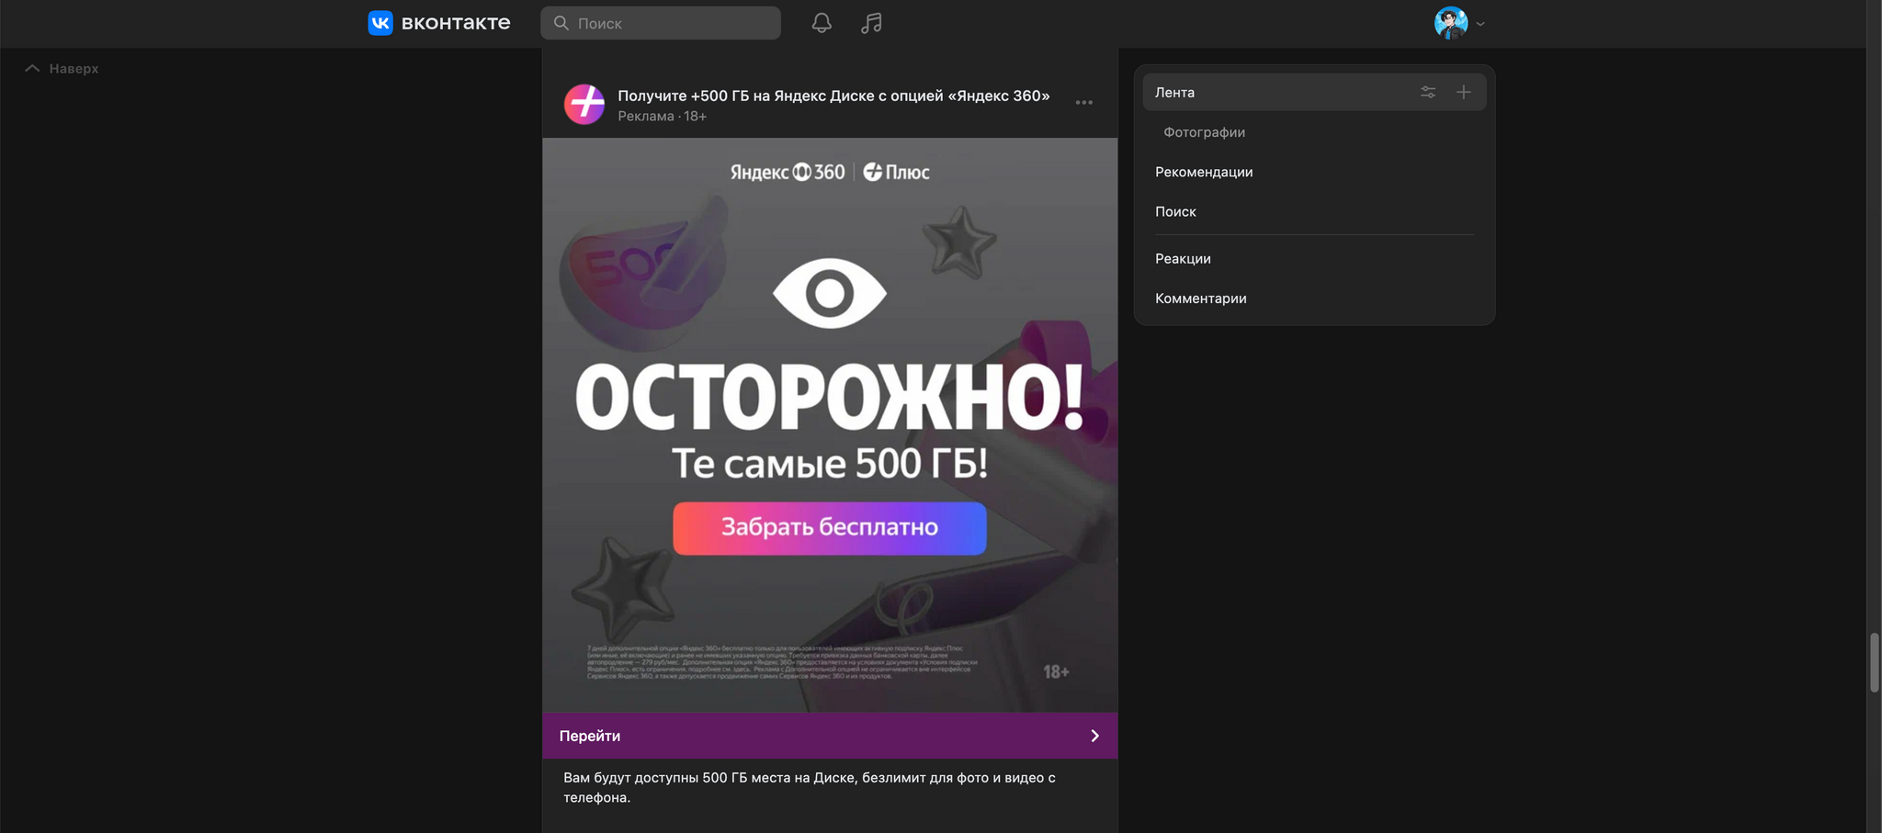This screenshot has width=1882, height=833.
Task: Expand the profile account dropdown arrow
Action: tap(1480, 24)
